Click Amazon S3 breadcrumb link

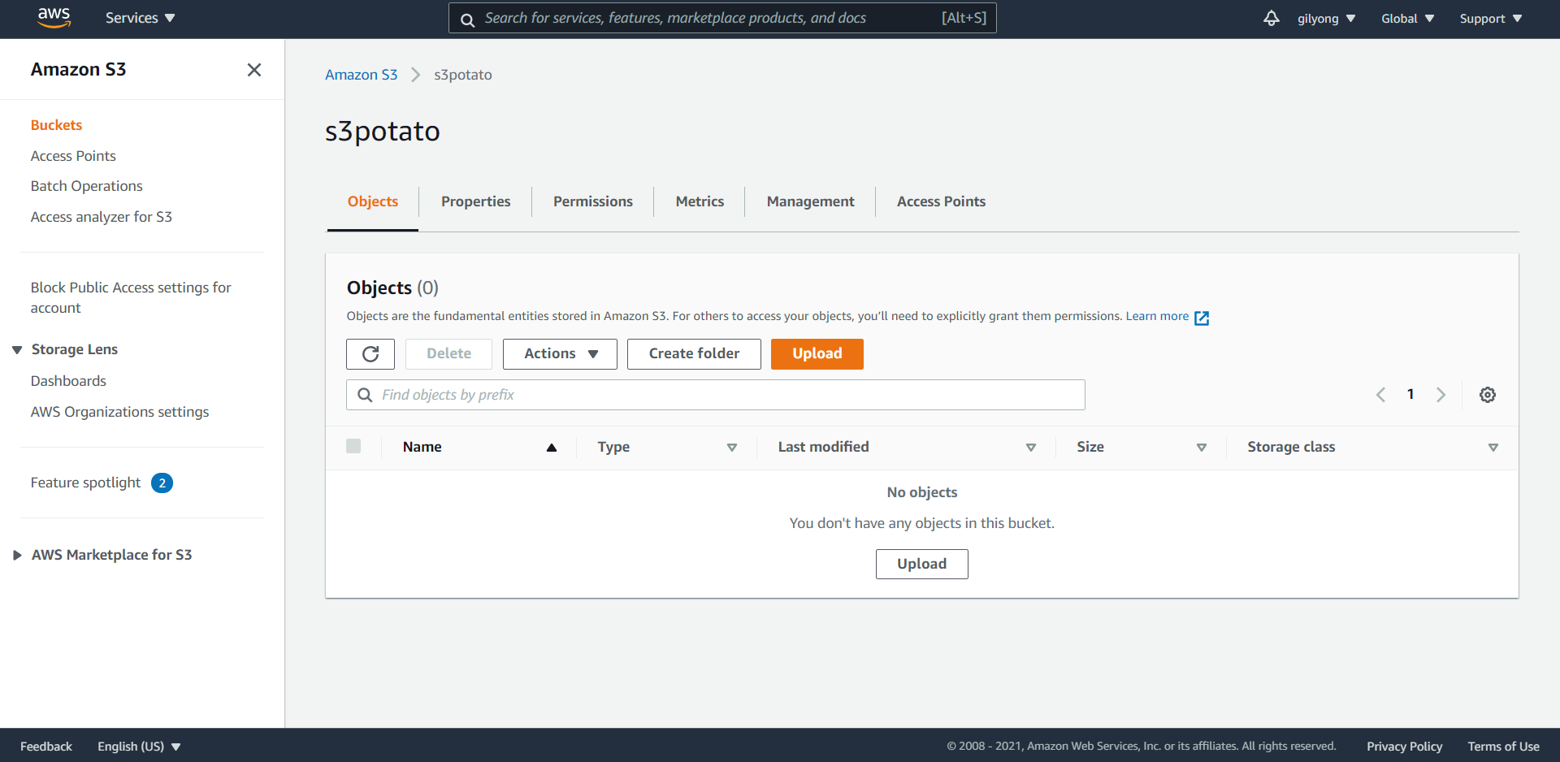[362, 75]
